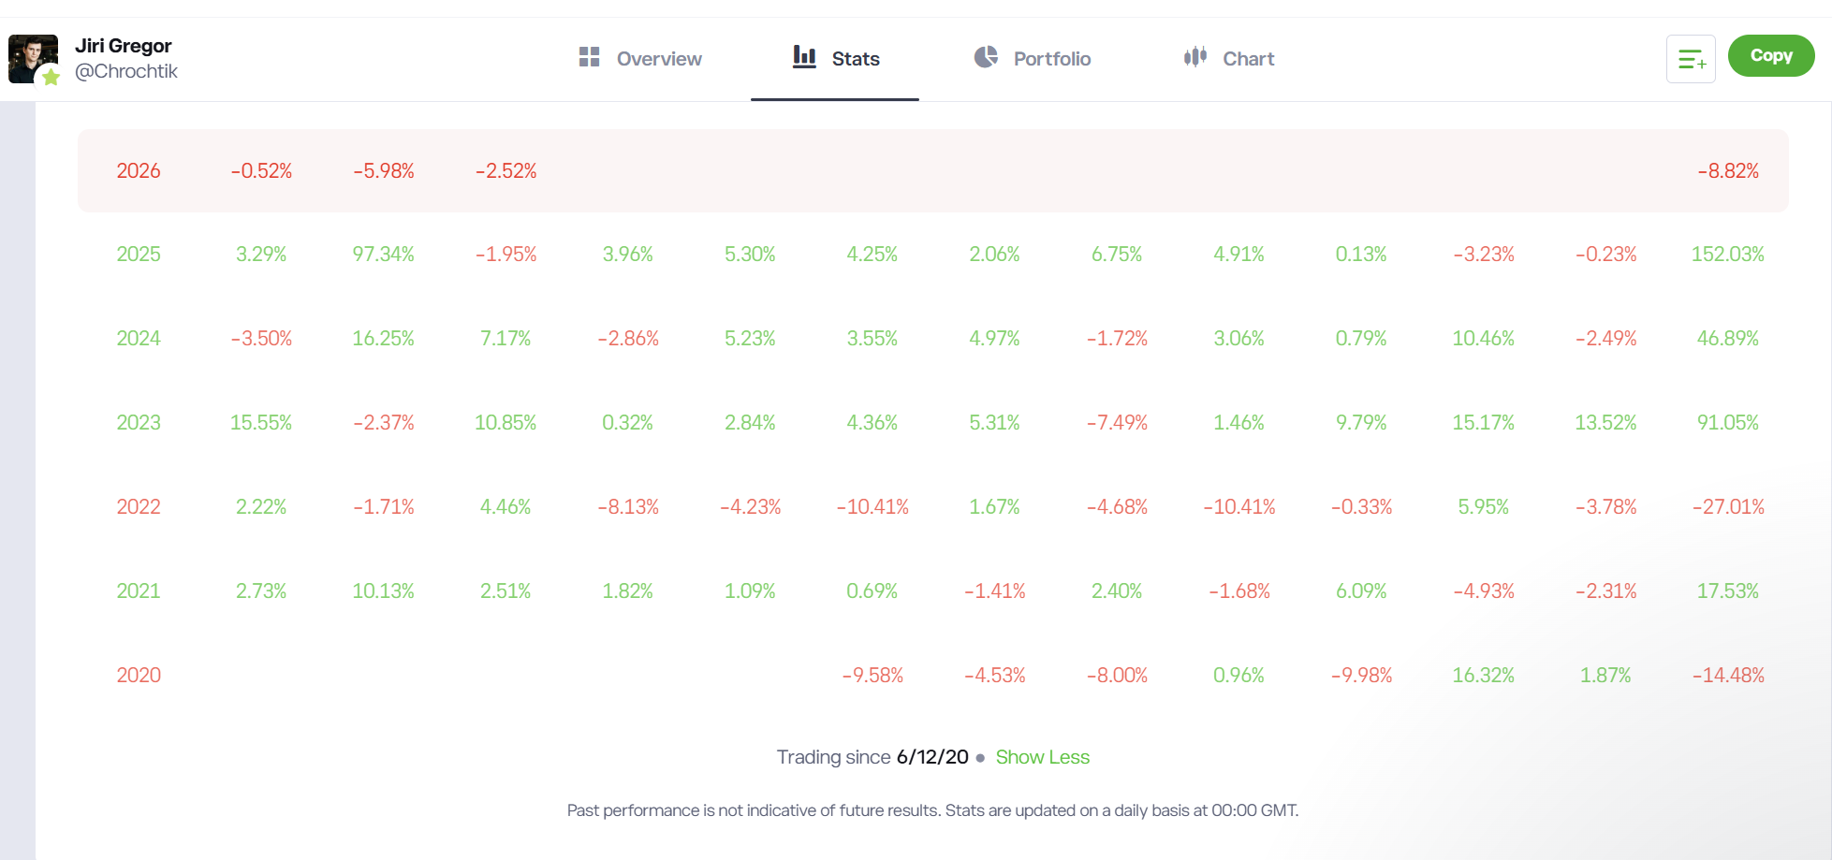Open the Portfolio tab
Image resolution: width=1832 pixels, height=860 pixels.
[1051, 59]
